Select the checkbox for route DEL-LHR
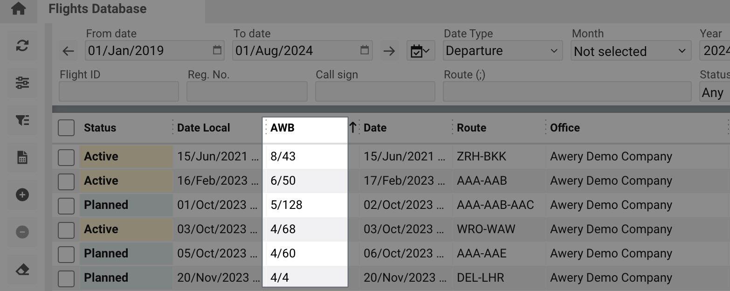Image resolution: width=730 pixels, height=291 pixels. click(66, 278)
